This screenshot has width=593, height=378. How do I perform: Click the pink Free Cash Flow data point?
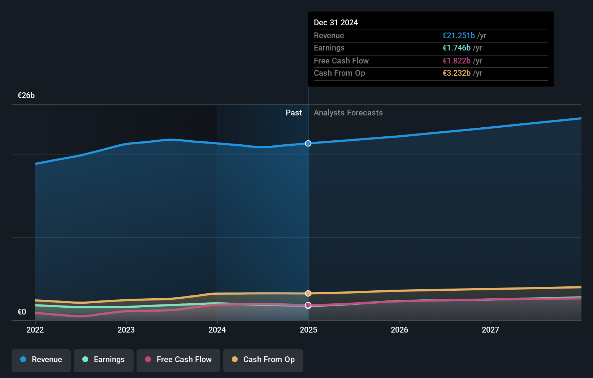(x=308, y=305)
